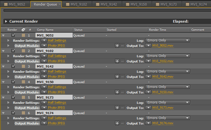Remove output module for MVI_9142
Image resolution: width=211 pixels, height=130 pixels.
122,77
